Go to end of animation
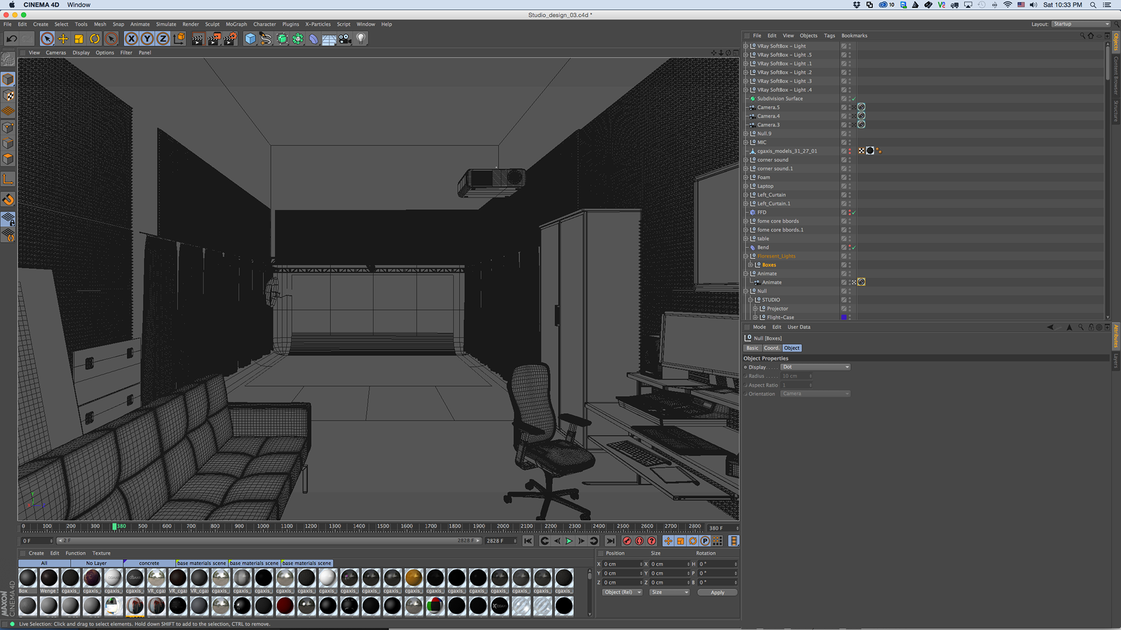 [610, 541]
